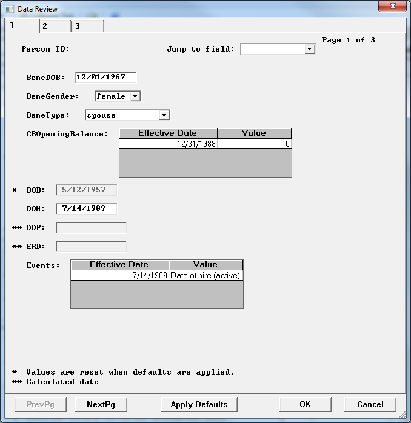This screenshot has width=411, height=423.
Task: Open the Jump to field dropdown
Action: [309, 49]
